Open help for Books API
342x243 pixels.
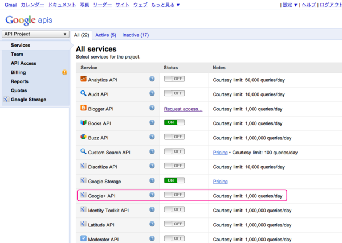tap(152, 122)
